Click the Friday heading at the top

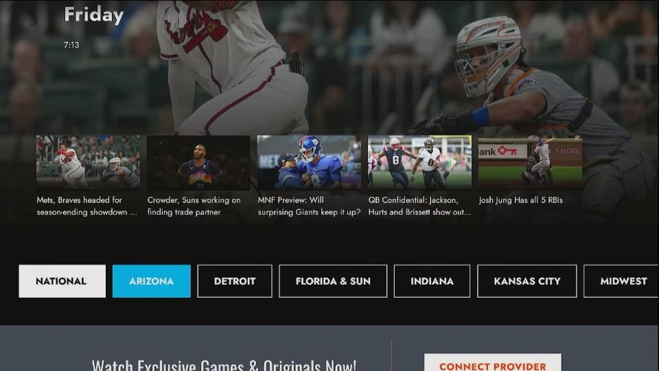pos(94,15)
